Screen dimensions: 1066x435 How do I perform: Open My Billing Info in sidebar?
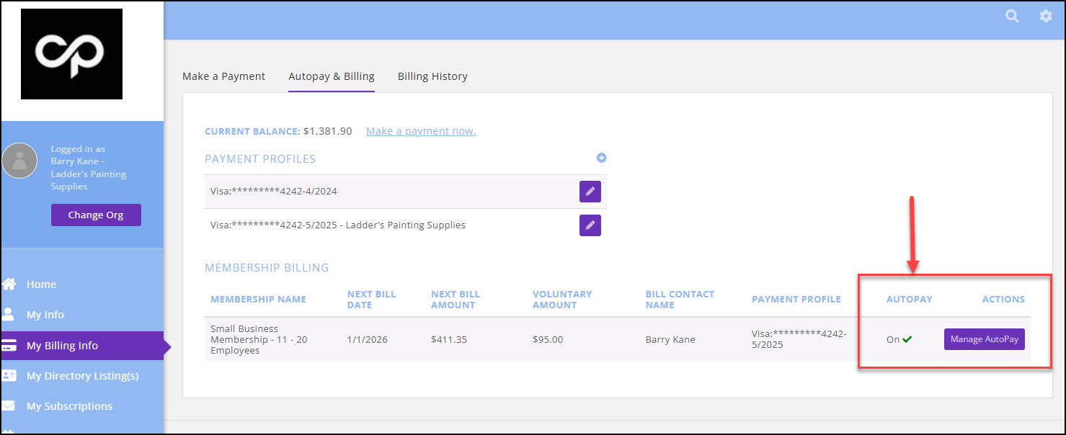[62, 346]
